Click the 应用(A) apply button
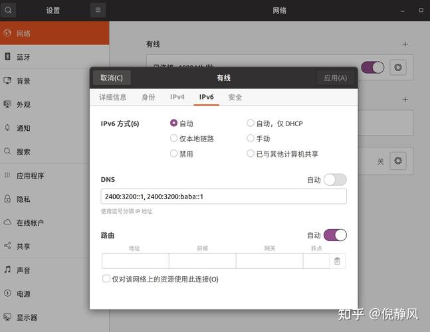The image size is (430, 332). point(335,78)
